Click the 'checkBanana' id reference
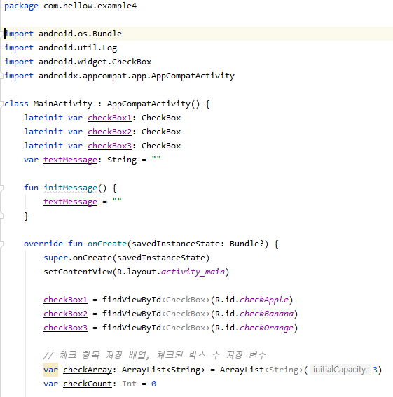The image size is (393, 397). pos(267,314)
